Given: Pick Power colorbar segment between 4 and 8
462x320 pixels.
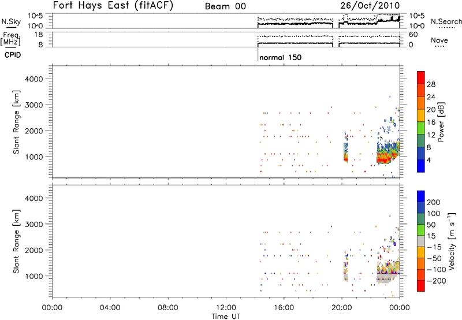Looking at the screenshot, I should [421, 153].
